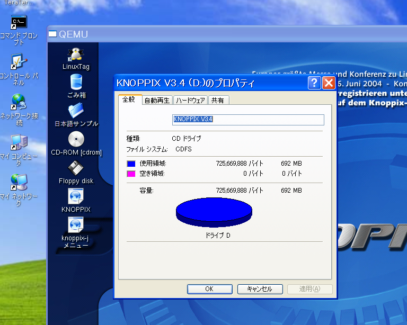Click the help question mark button
Screen dimensions: 407x325
point(314,83)
